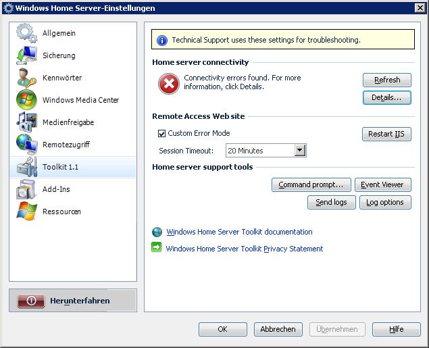Click the Add-Ins package icon

(x=26, y=189)
